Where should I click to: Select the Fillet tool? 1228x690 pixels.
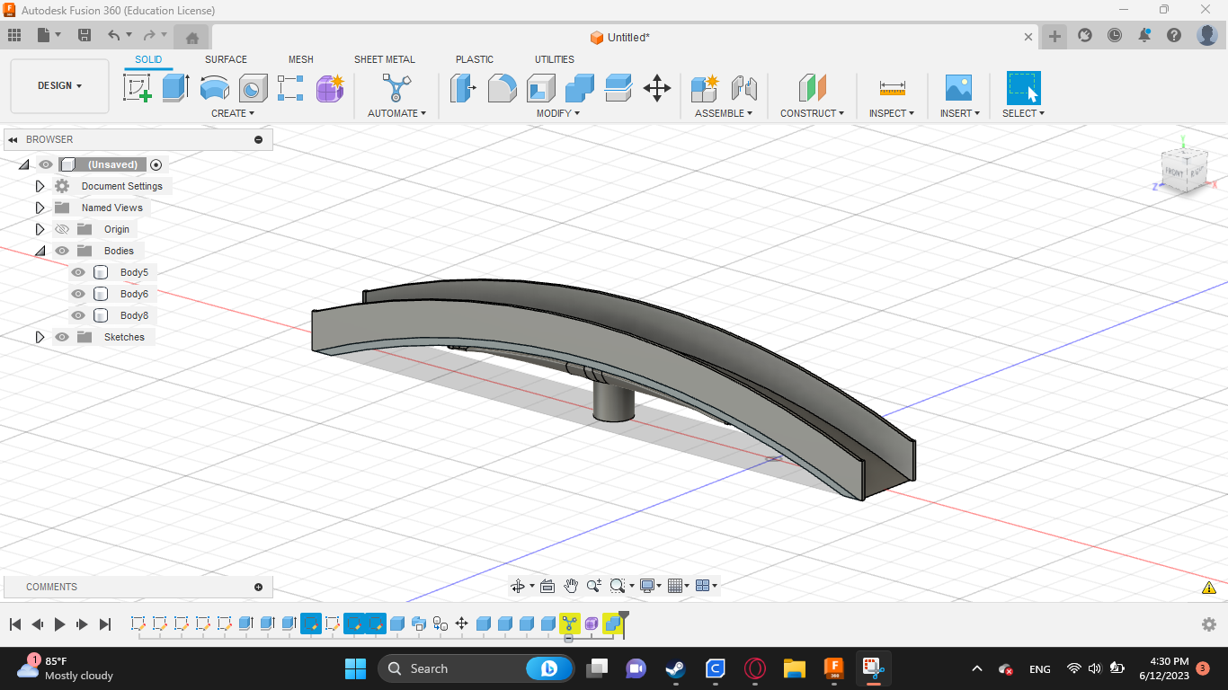503,88
